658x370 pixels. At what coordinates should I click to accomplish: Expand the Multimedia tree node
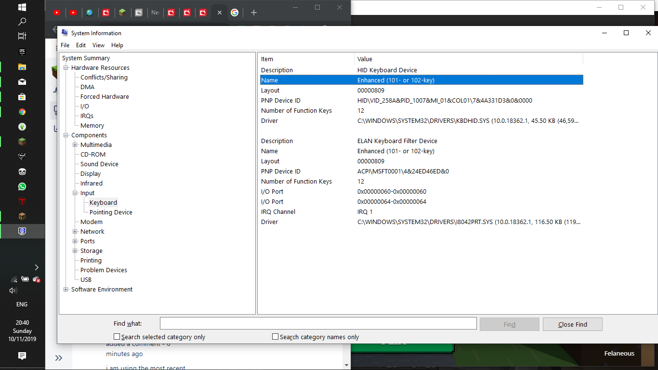point(75,145)
